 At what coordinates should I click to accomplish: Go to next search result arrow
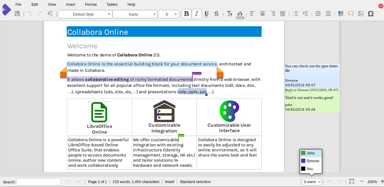[x=79, y=182]
